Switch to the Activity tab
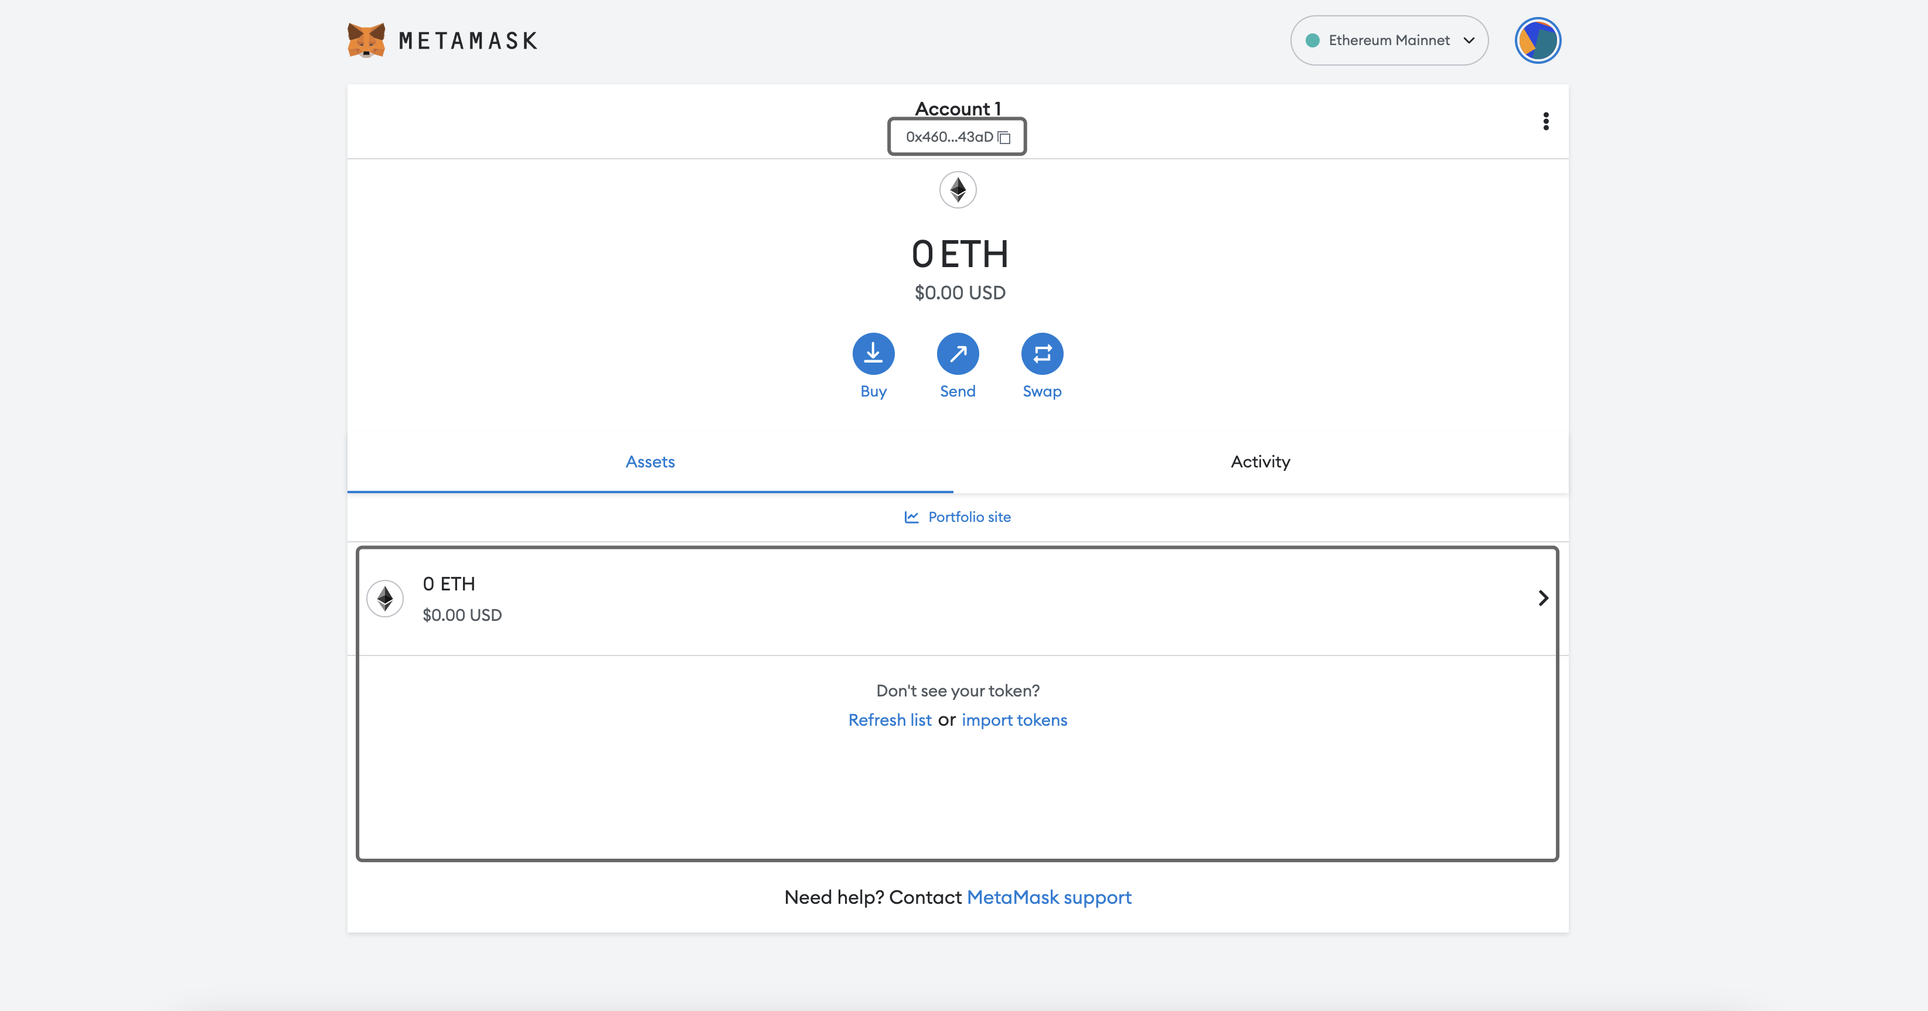1928x1011 pixels. coord(1261,462)
